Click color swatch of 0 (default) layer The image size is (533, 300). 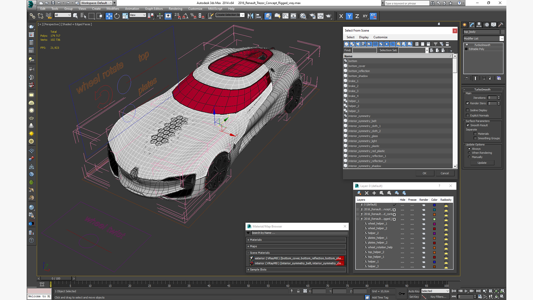click(x=434, y=205)
